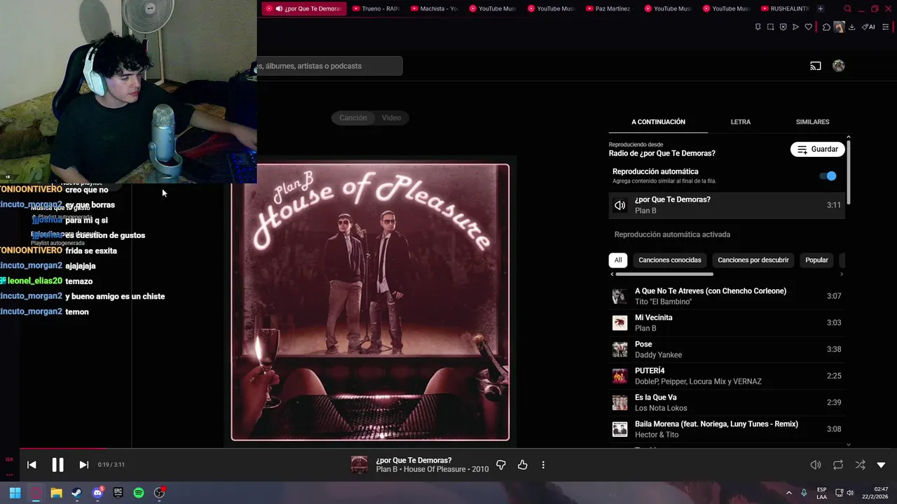Open the SIMILARES tab
Viewport: 897px width, 504px height.
coord(812,122)
